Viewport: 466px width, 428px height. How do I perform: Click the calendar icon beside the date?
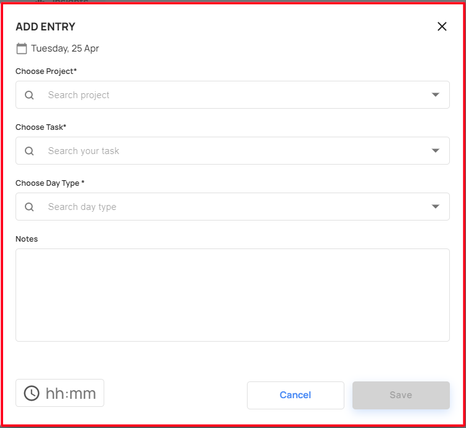point(21,48)
